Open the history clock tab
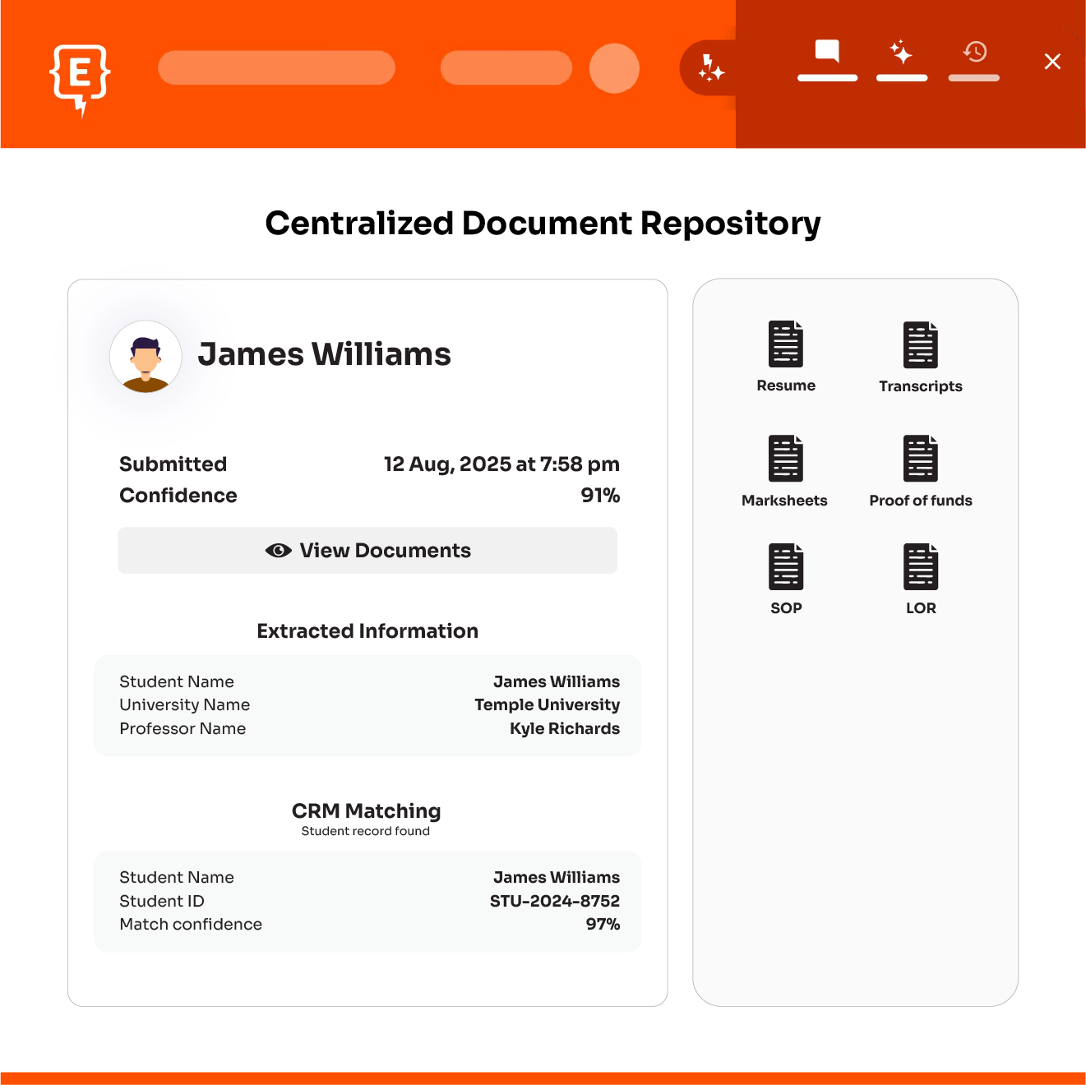The height and width of the screenshot is (1085, 1086). [x=974, y=53]
